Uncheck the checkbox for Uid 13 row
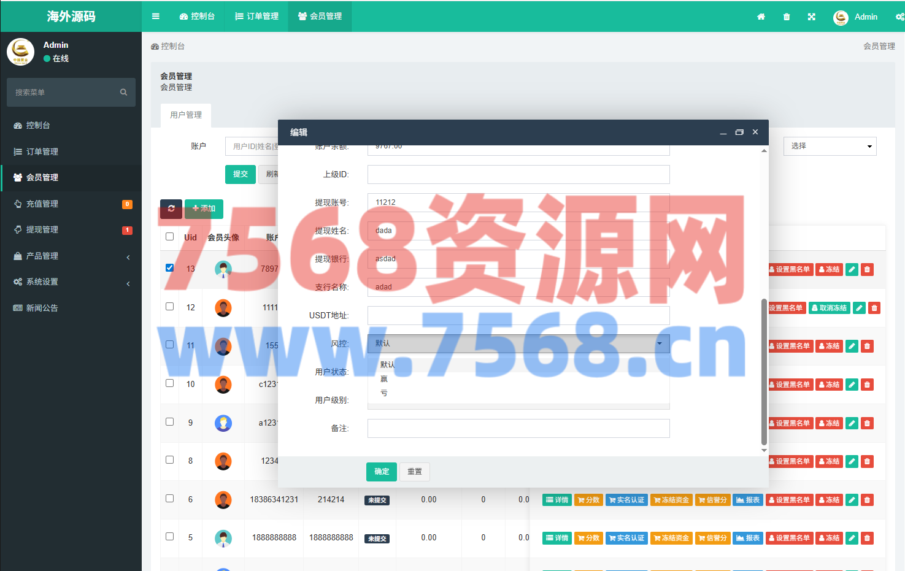The width and height of the screenshot is (905, 571). (x=170, y=268)
